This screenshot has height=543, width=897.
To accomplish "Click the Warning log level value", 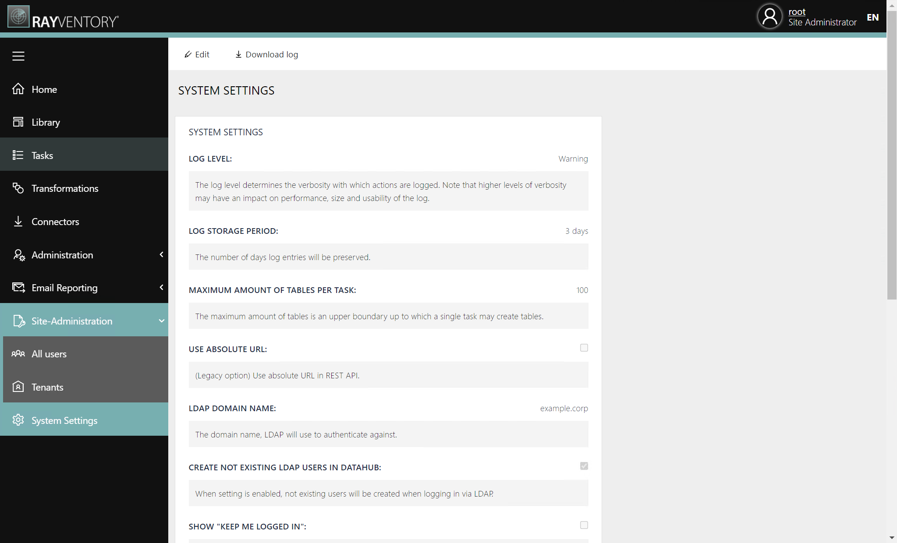I will click(573, 159).
